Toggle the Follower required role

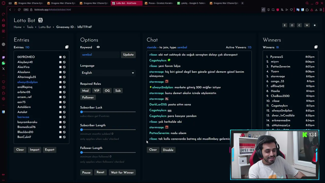click(88, 98)
